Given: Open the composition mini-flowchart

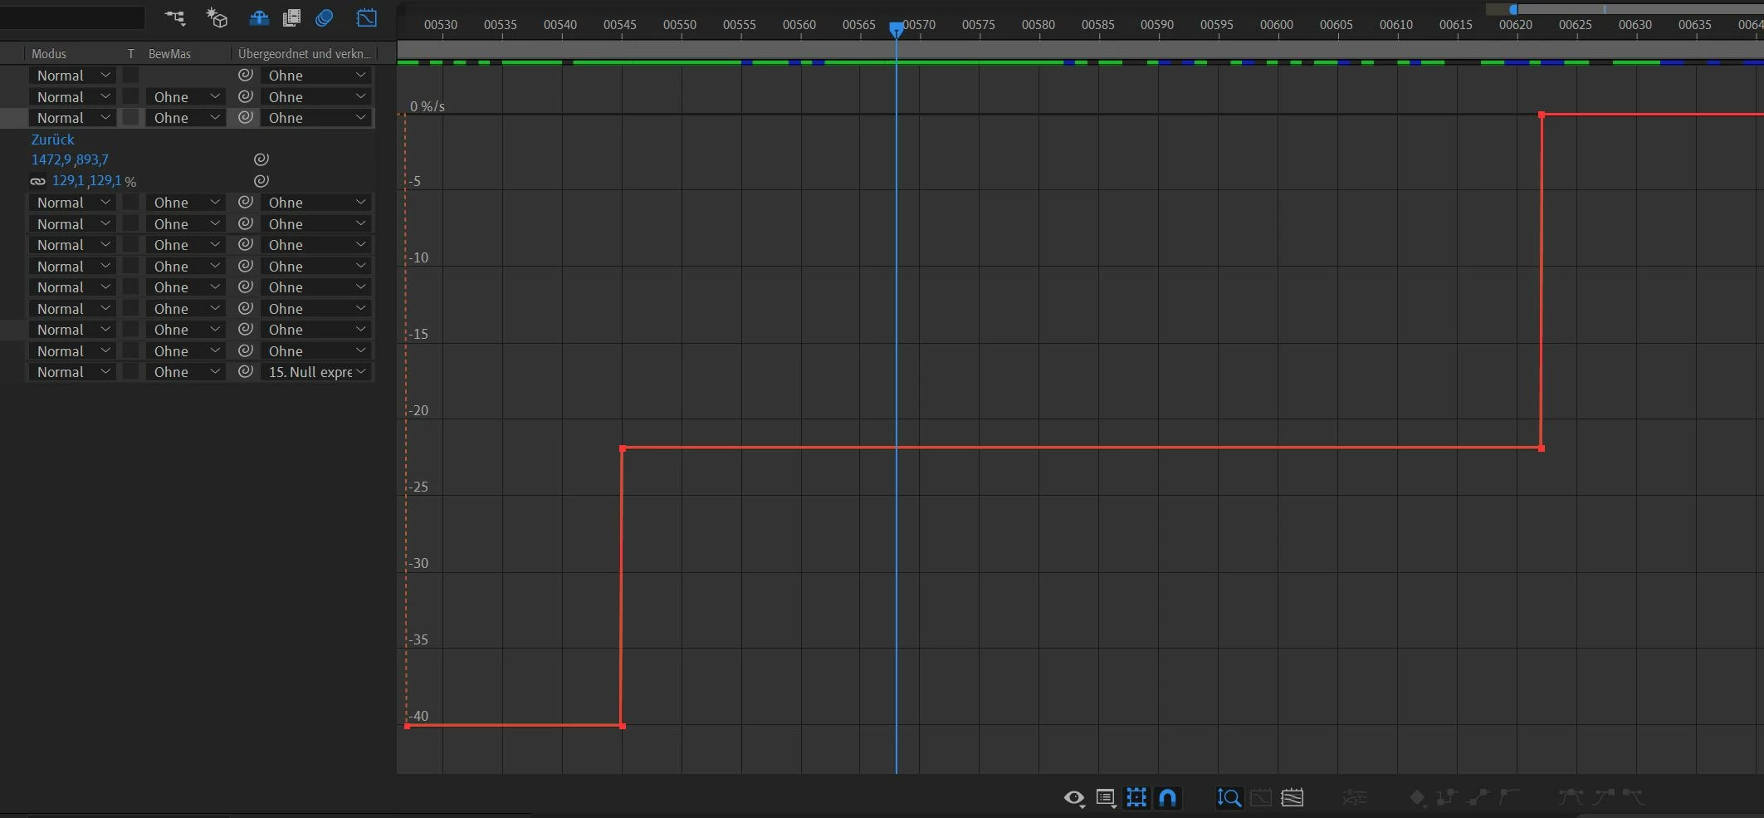Looking at the screenshot, I should (174, 17).
